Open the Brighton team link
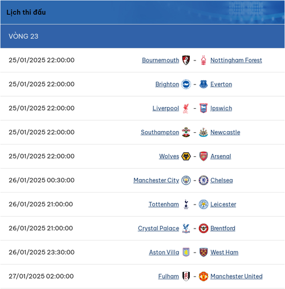The height and width of the screenshot is (289, 285). [167, 84]
